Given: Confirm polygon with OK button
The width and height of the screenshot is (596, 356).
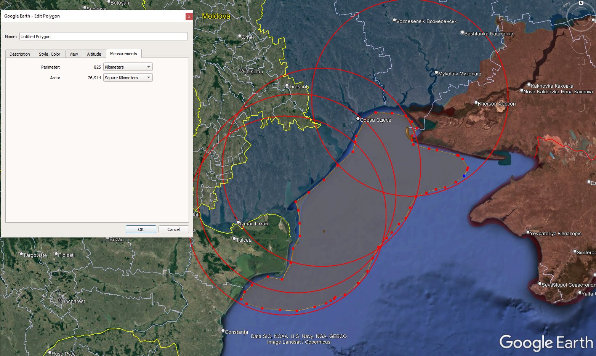Looking at the screenshot, I should pos(141,229).
